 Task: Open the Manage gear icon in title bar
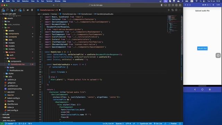tap(180, 5)
